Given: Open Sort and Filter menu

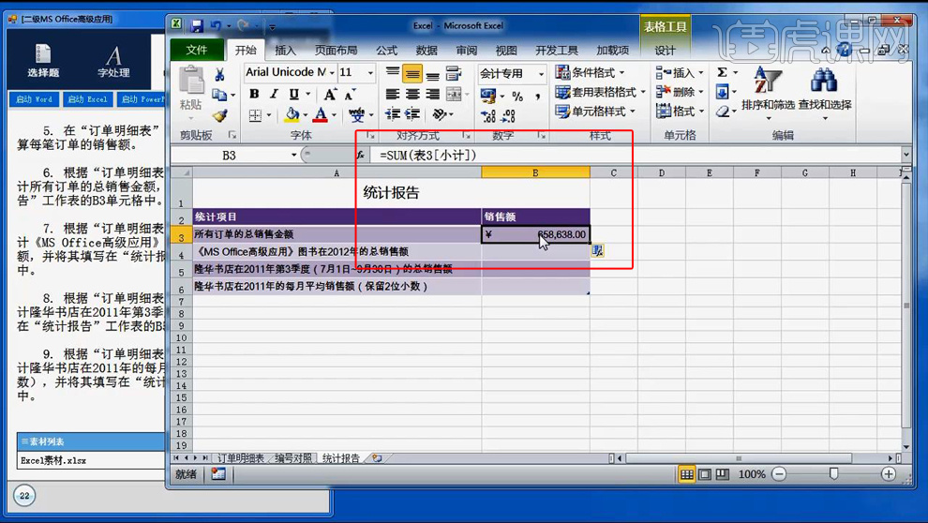Looking at the screenshot, I should point(768,92).
